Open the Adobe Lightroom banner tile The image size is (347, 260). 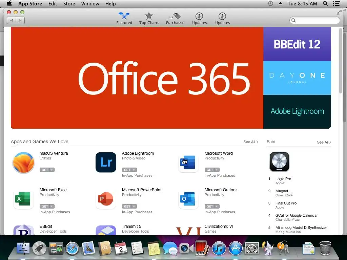[x=297, y=112]
